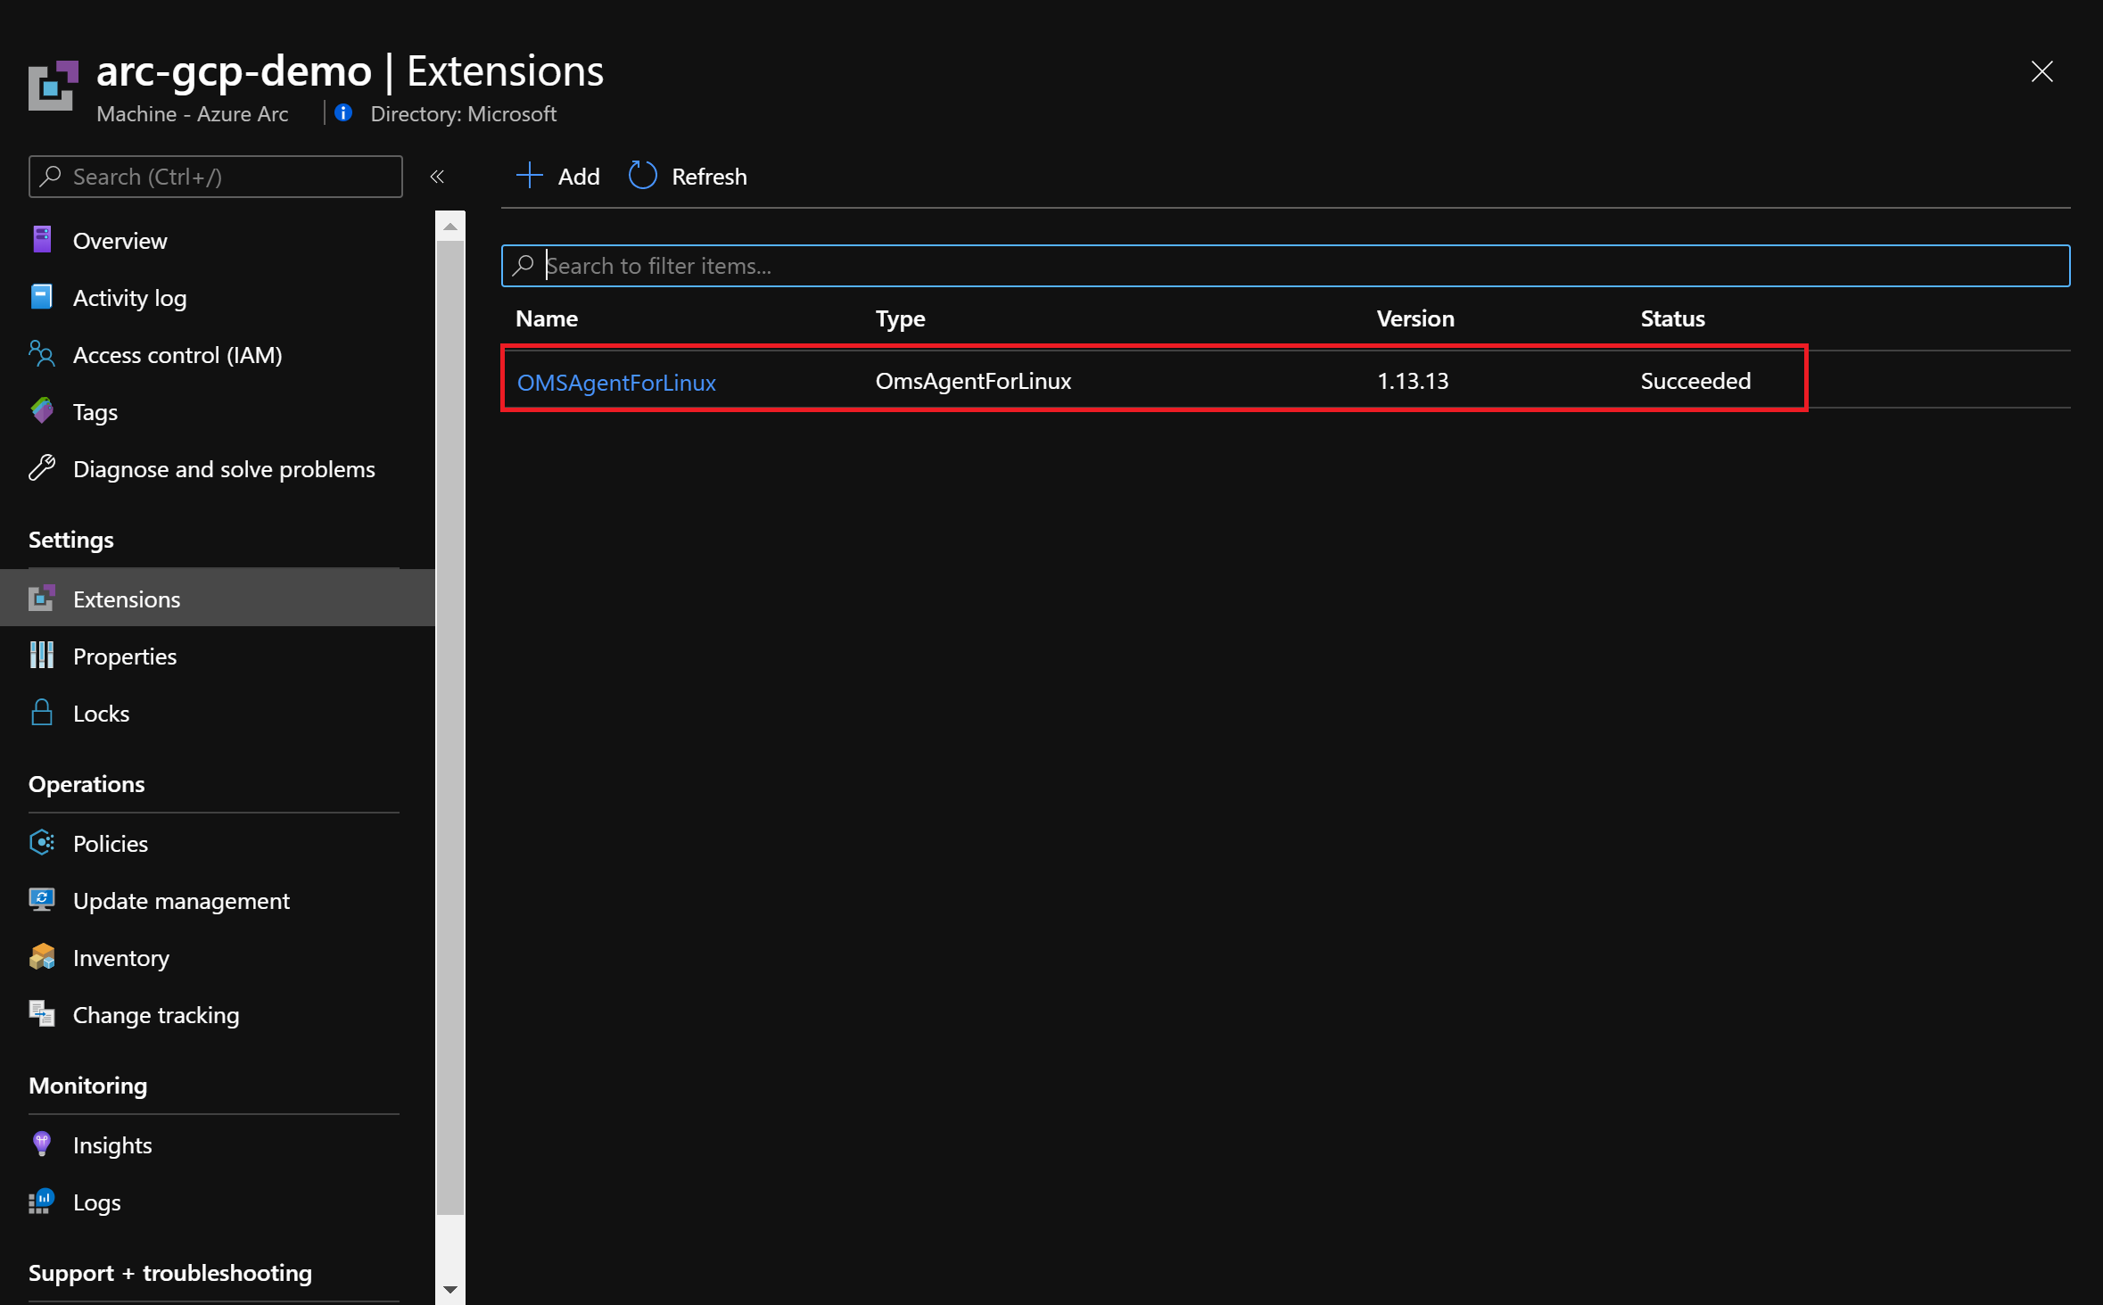This screenshot has width=2103, height=1305.
Task: Click the blue directory info icon
Action: point(343,113)
